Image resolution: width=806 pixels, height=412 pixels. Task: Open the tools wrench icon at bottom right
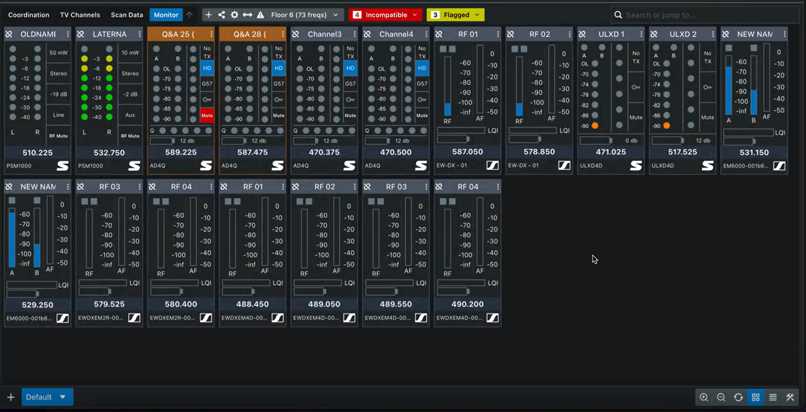pos(790,397)
